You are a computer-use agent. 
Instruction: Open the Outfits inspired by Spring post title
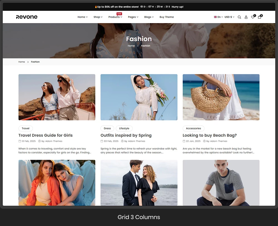[x=126, y=135]
